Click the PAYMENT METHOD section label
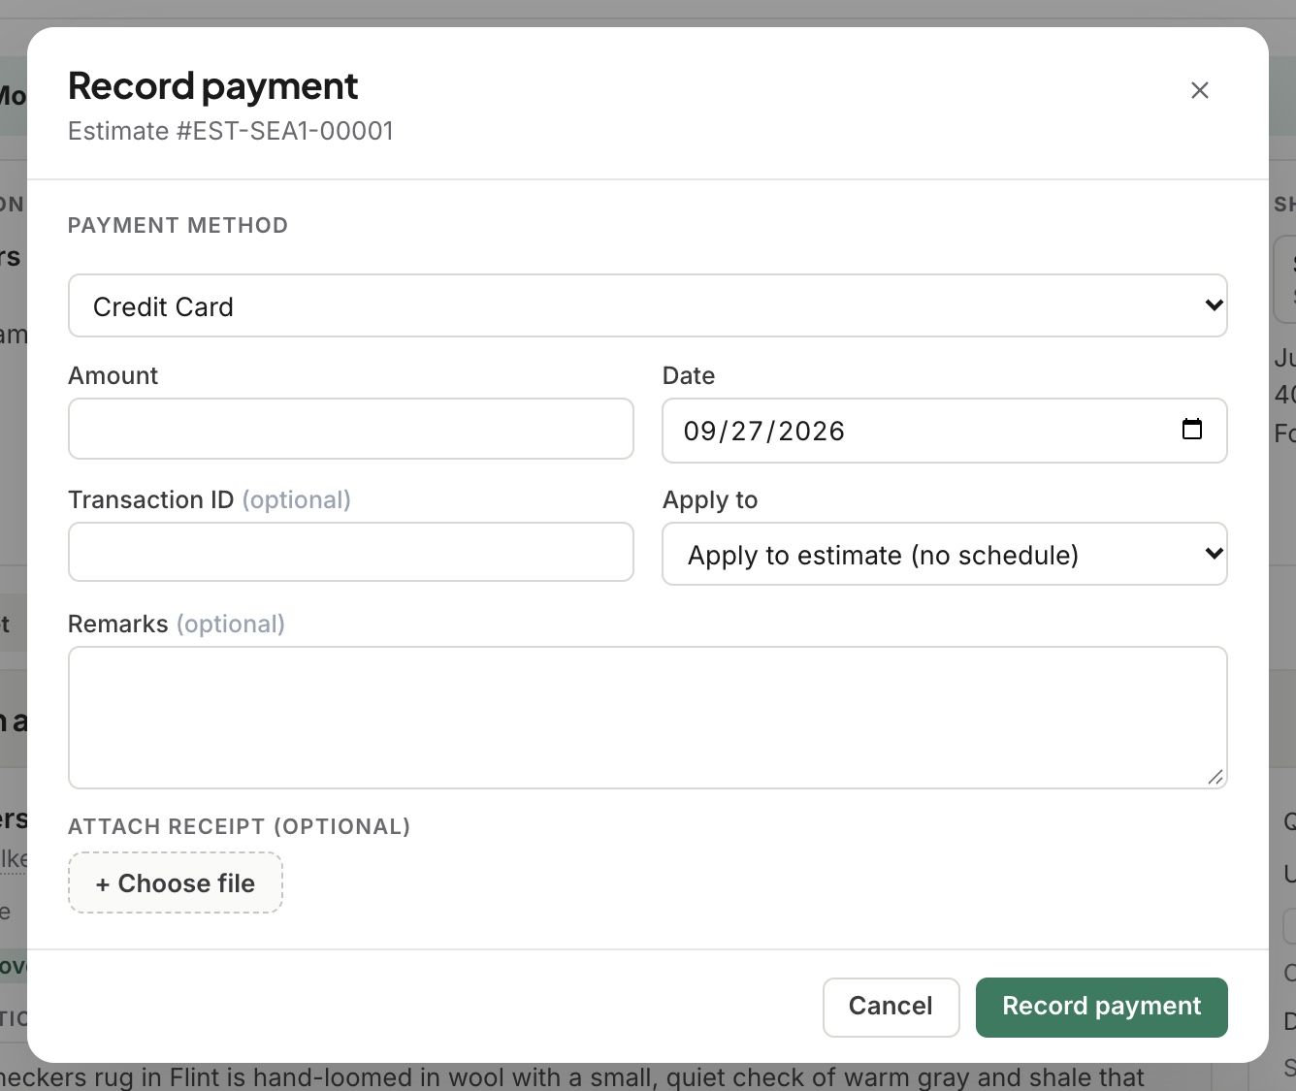Viewport: 1296px width, 1091px height. 178,225
